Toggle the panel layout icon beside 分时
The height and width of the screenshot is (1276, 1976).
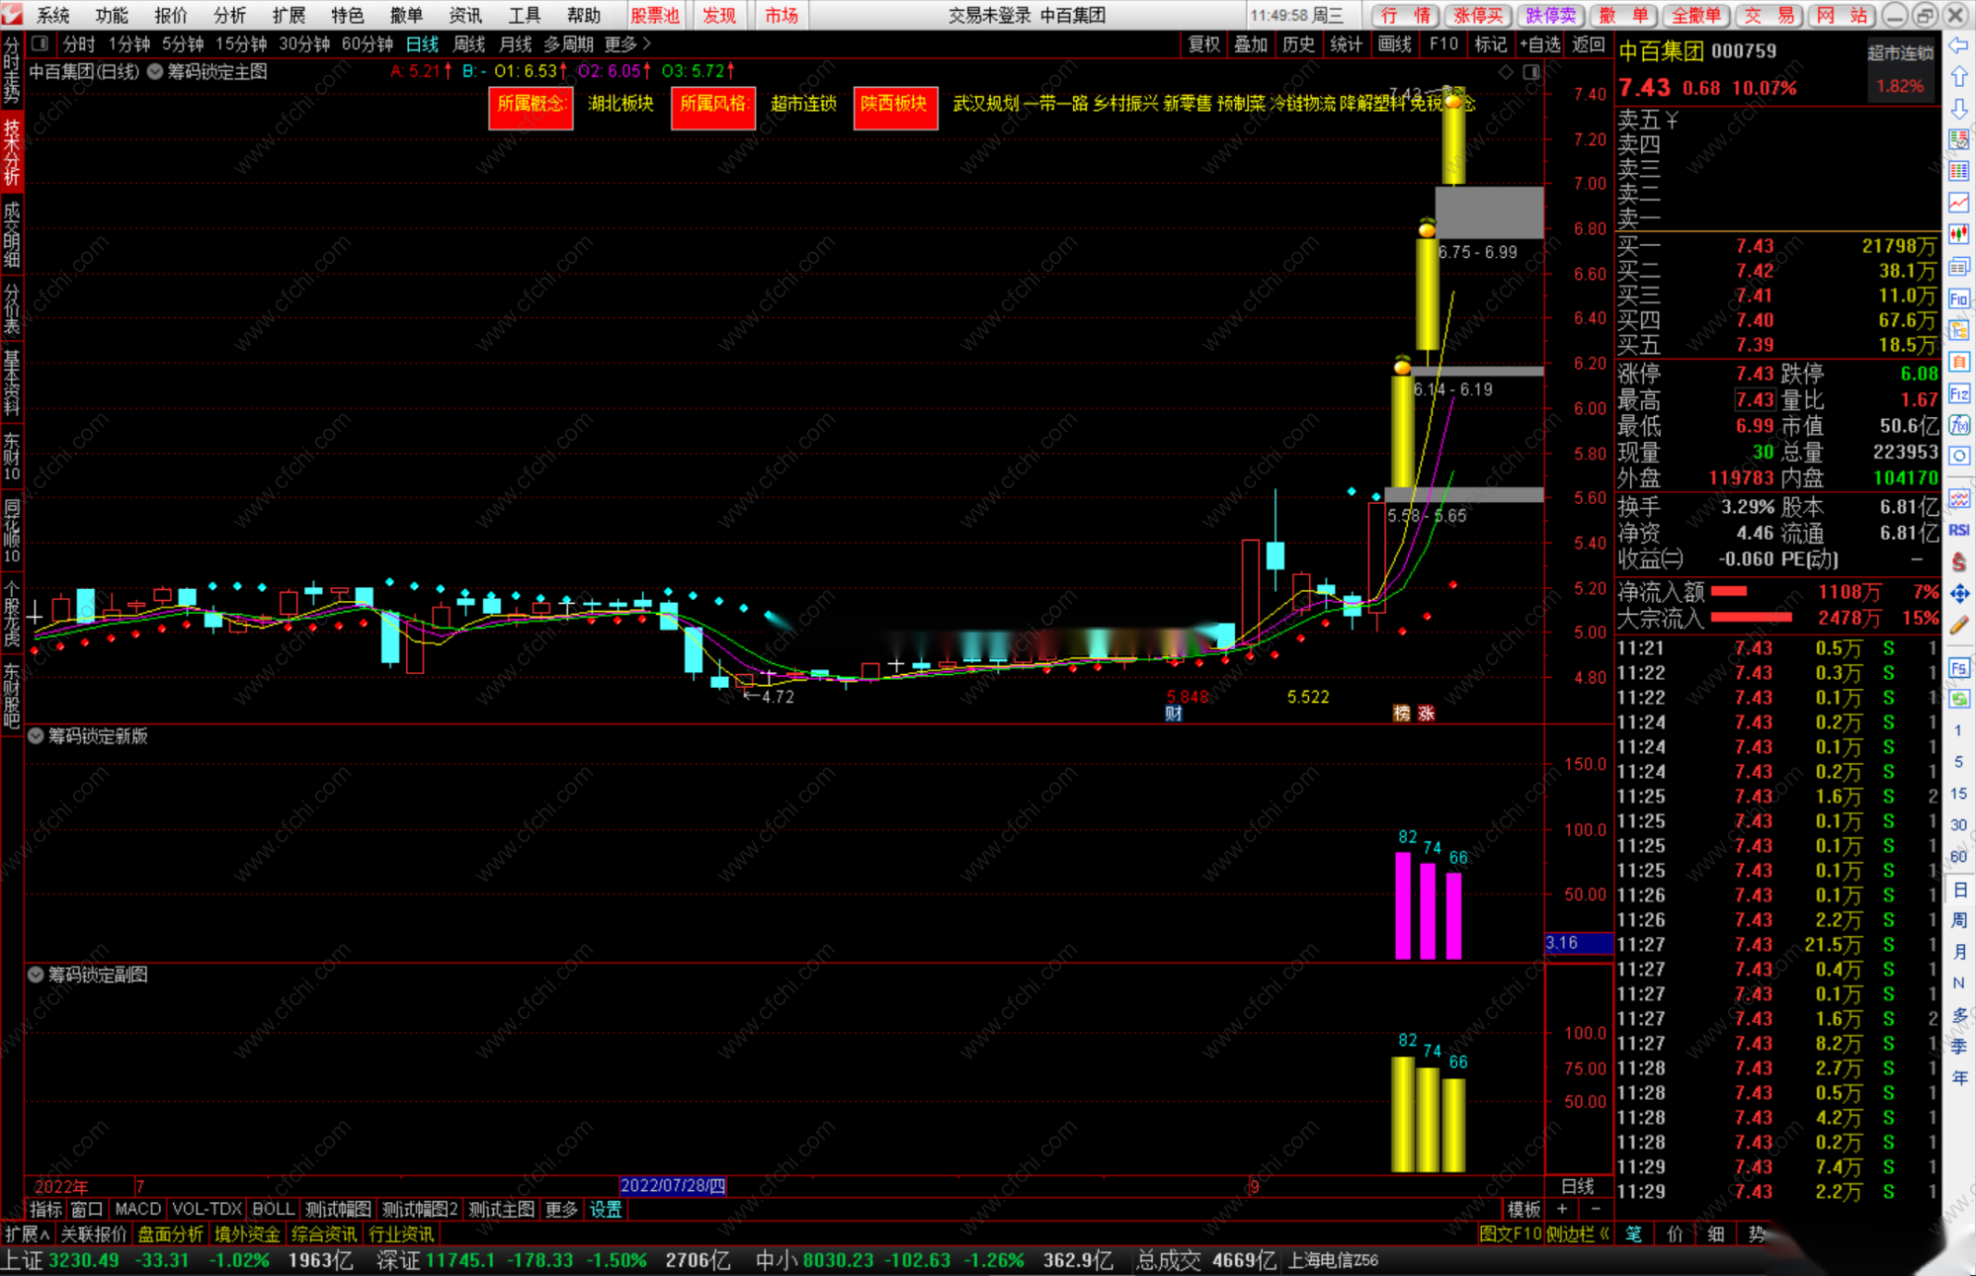[x=40, y=43]
